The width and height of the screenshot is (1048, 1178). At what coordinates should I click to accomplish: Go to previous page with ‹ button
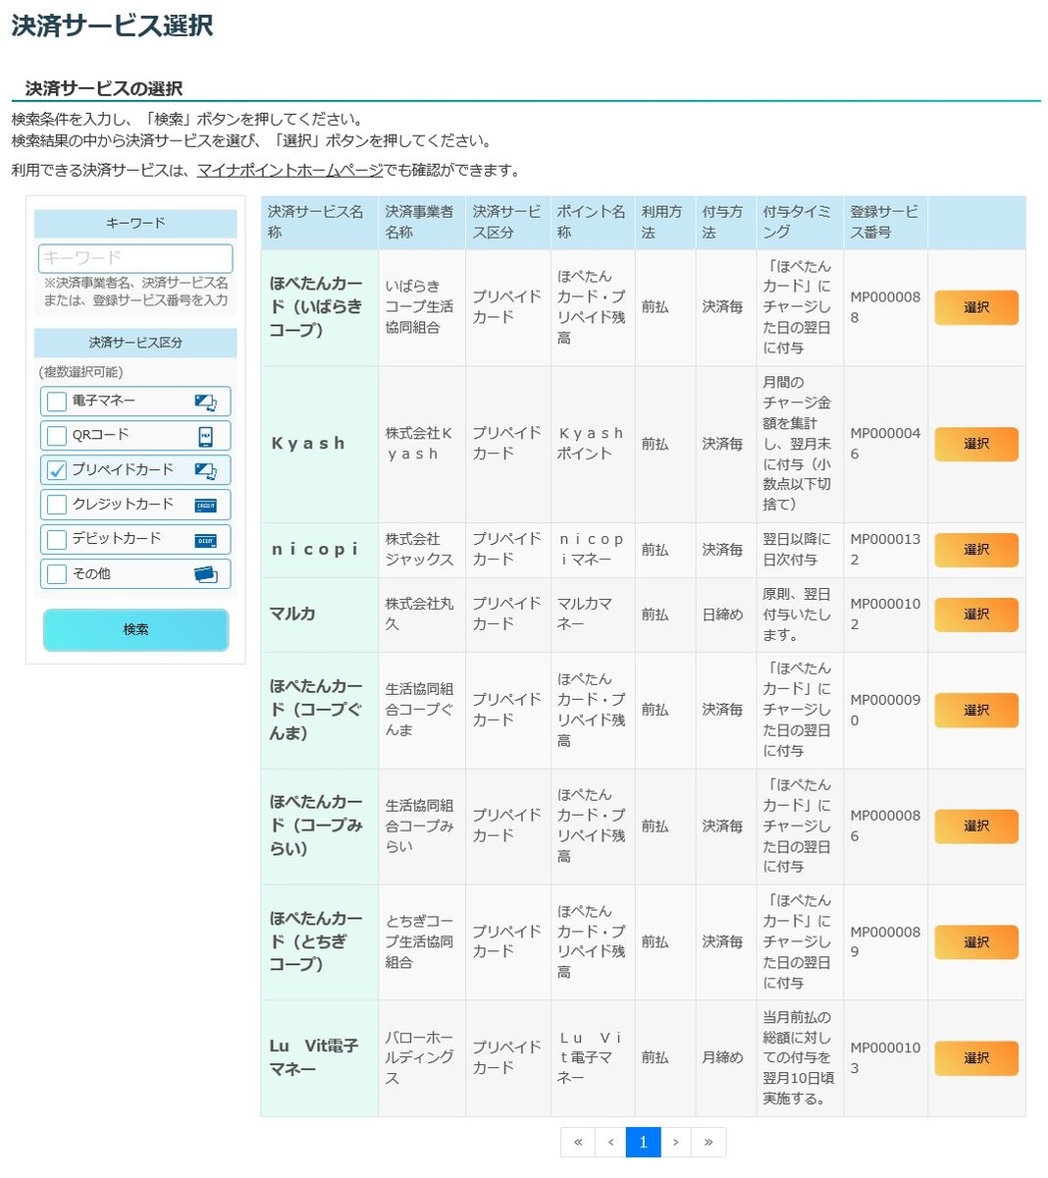[x=610, y=1142]
